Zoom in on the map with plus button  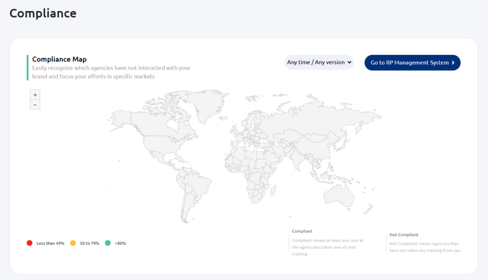(35, 94)
